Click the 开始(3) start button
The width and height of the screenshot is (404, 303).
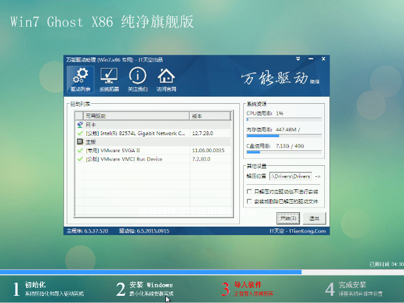pos(288,218)
